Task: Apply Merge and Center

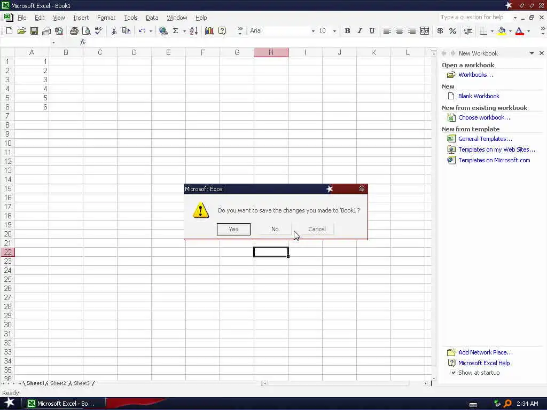Action: pos(425,31)
